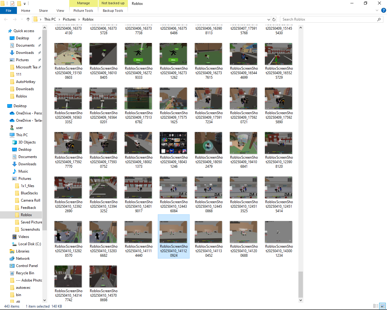Open the File ribbon tab

[x=8, y=11]
